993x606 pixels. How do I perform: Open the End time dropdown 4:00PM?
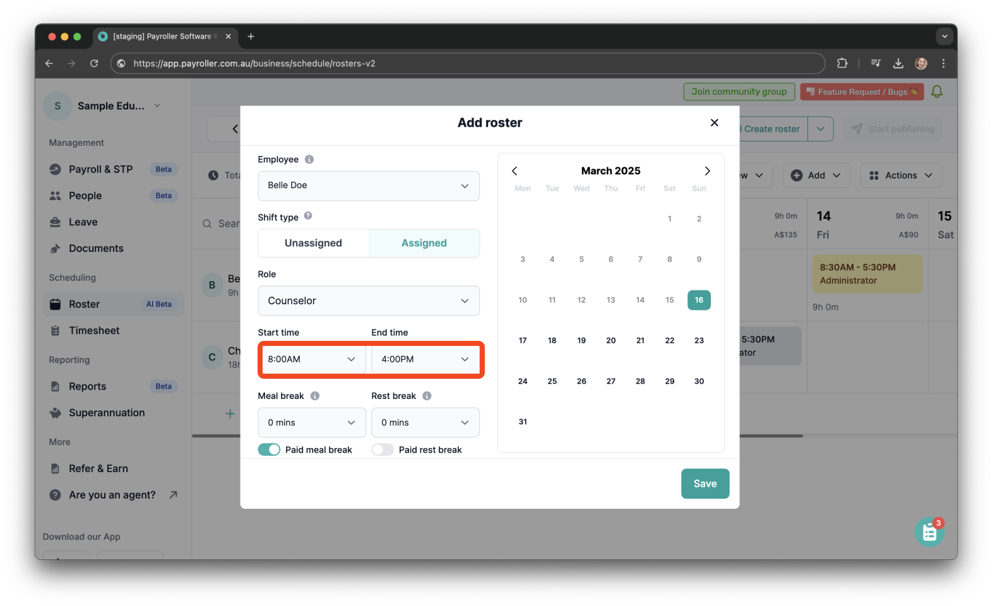click(425, 359)
